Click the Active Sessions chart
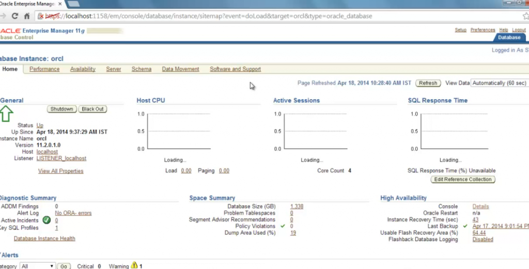Image resolution: width=529 pixels, height=269 pixels. pyautogui.click(x=316, y=131)
